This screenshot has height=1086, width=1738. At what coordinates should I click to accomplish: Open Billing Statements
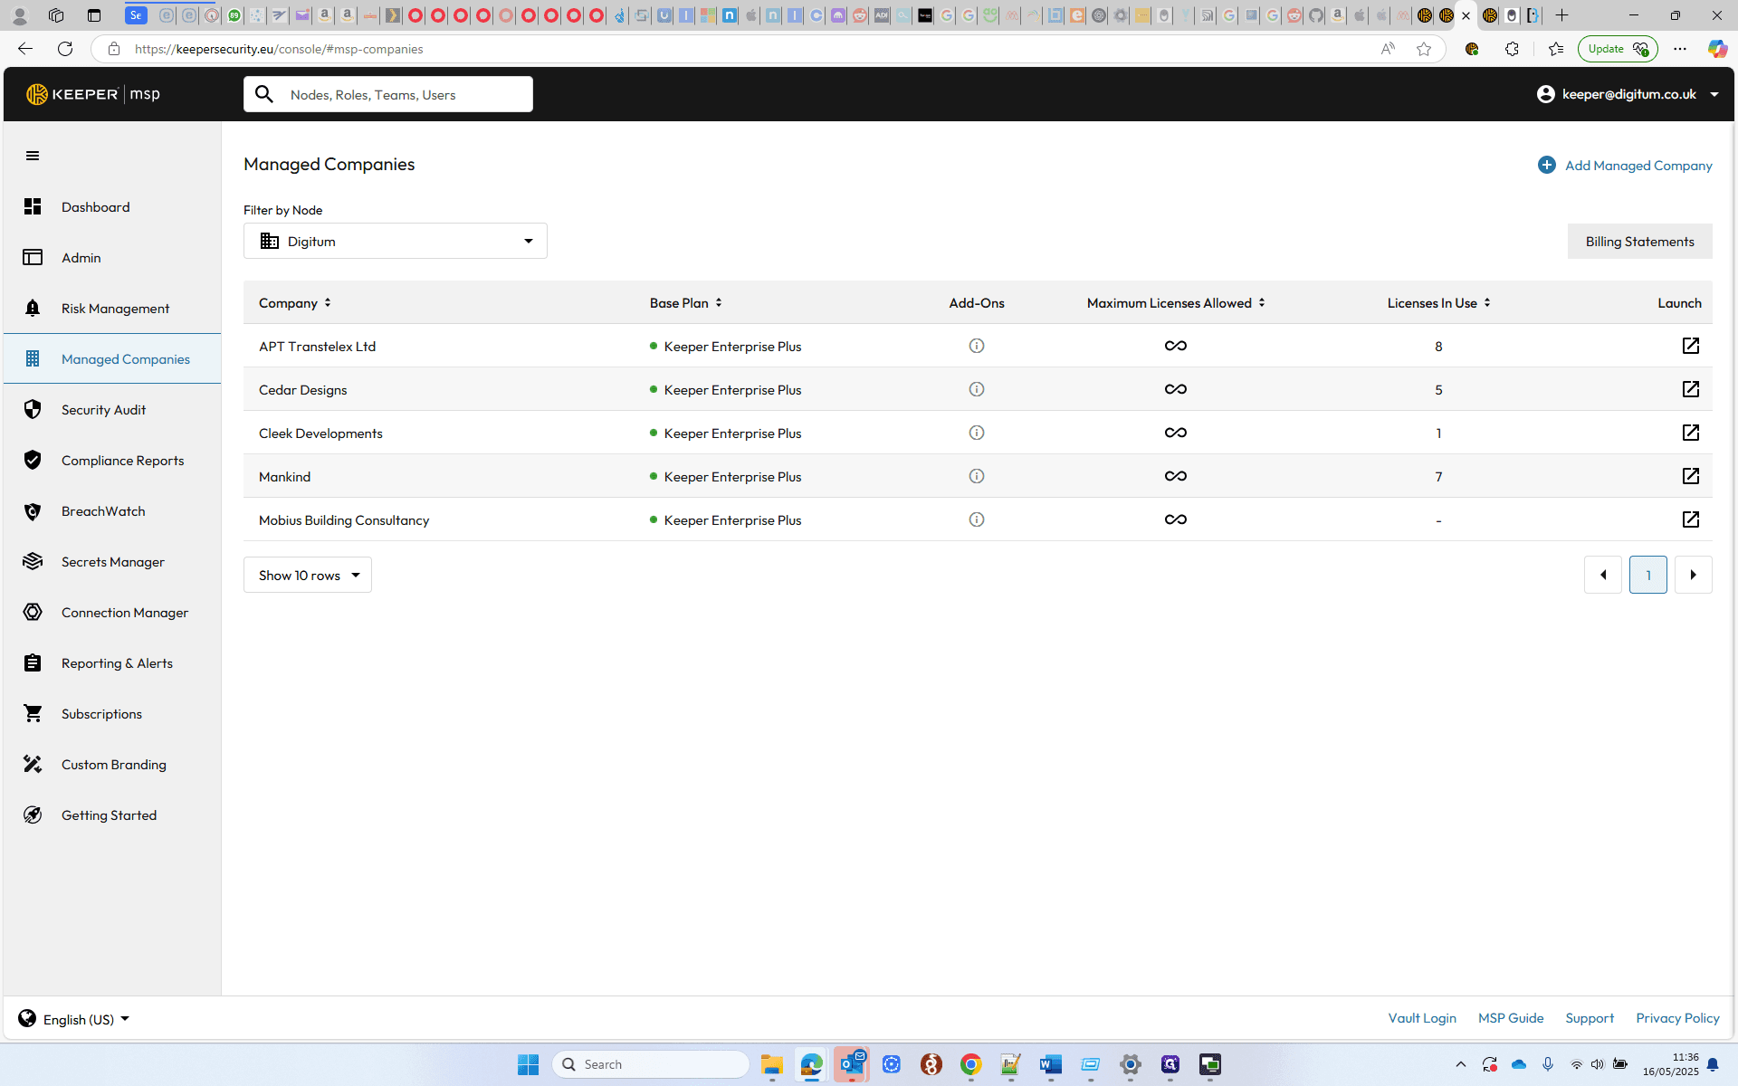[x=1639, y=242]
